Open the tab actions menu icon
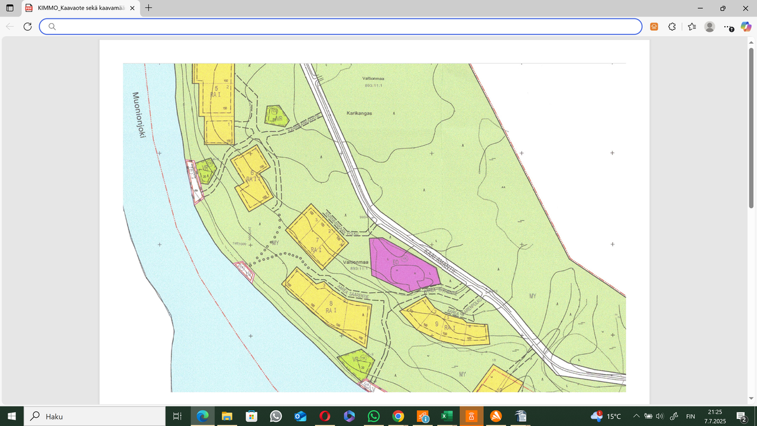 [9, 8]
